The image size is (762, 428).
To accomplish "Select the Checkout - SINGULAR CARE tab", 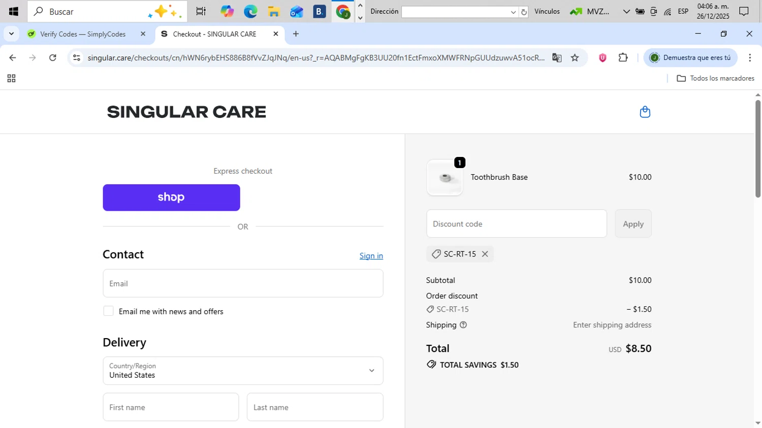I will click(x=218, y=34).
